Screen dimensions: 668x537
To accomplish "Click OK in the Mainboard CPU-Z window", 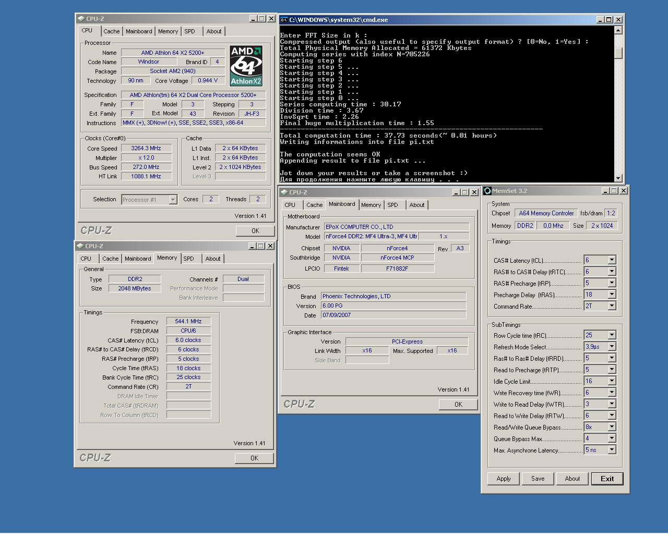I will point(458,404).
